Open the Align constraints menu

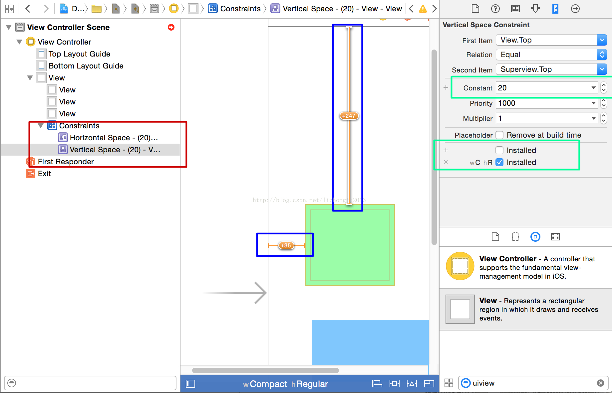[377, 384]
